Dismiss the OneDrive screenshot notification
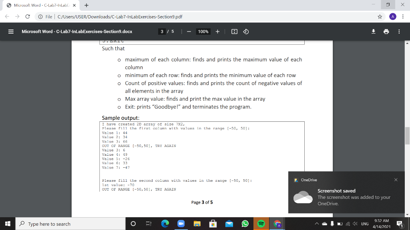 396,180
